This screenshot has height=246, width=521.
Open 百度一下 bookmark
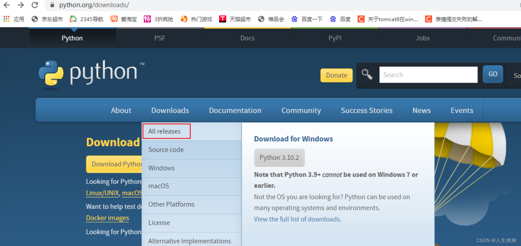307,19
